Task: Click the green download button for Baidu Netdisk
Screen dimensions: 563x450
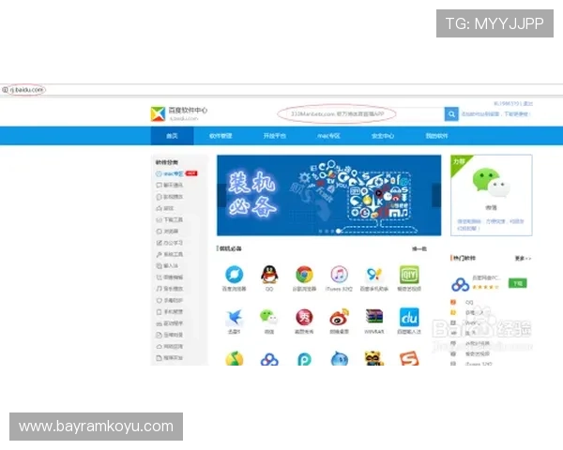Action: [x=517, y=282]
